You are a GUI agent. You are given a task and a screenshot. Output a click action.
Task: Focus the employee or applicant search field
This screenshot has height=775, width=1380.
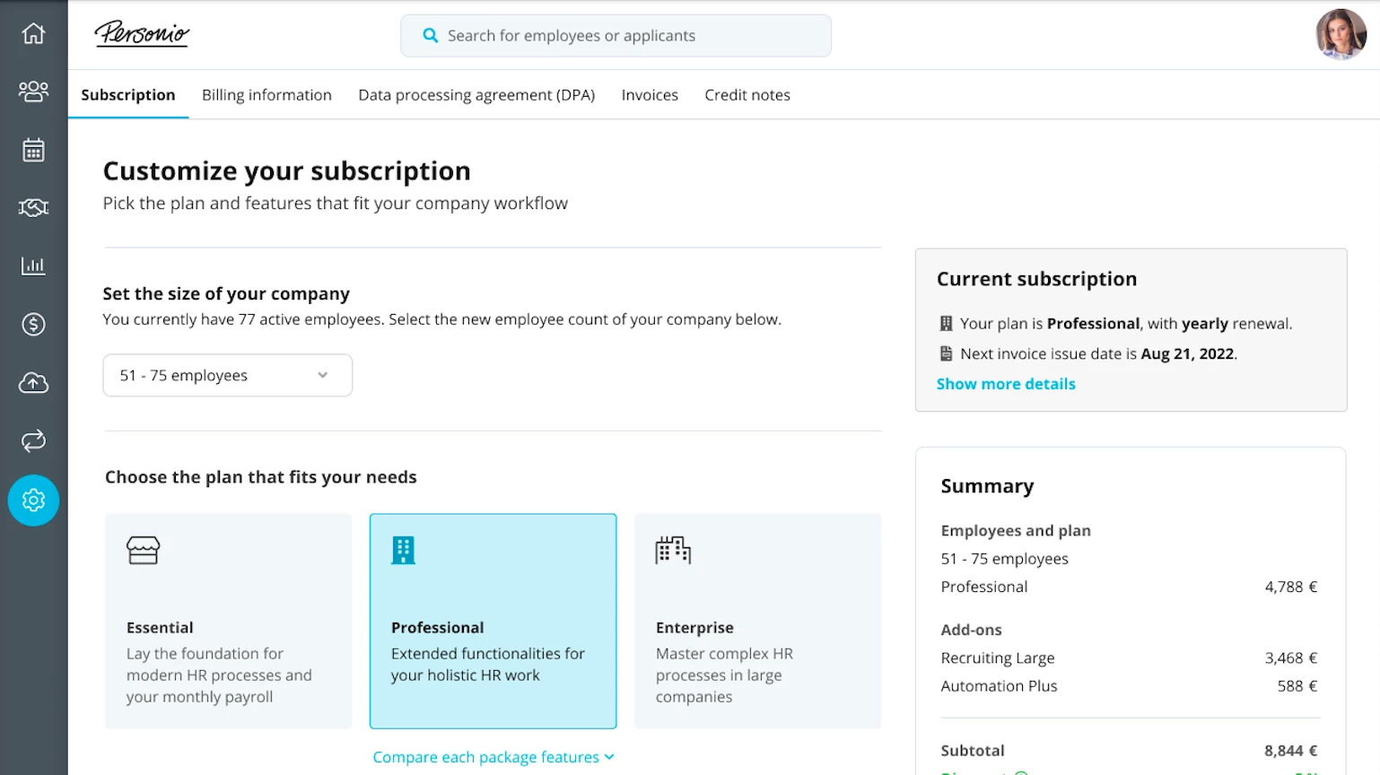click(616, 36)
